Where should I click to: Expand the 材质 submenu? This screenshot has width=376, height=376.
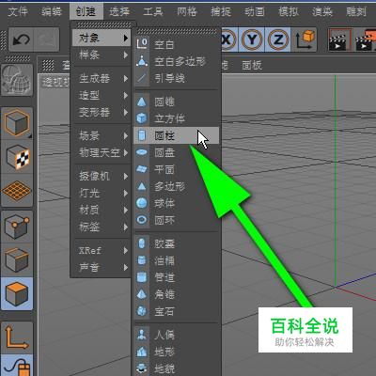point(102,210)
